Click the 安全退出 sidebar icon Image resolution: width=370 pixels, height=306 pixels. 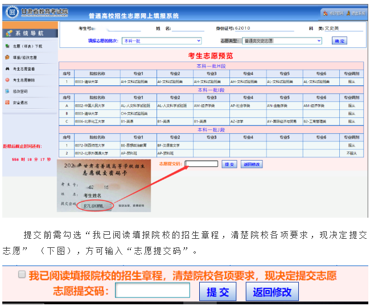coord(7,103)
